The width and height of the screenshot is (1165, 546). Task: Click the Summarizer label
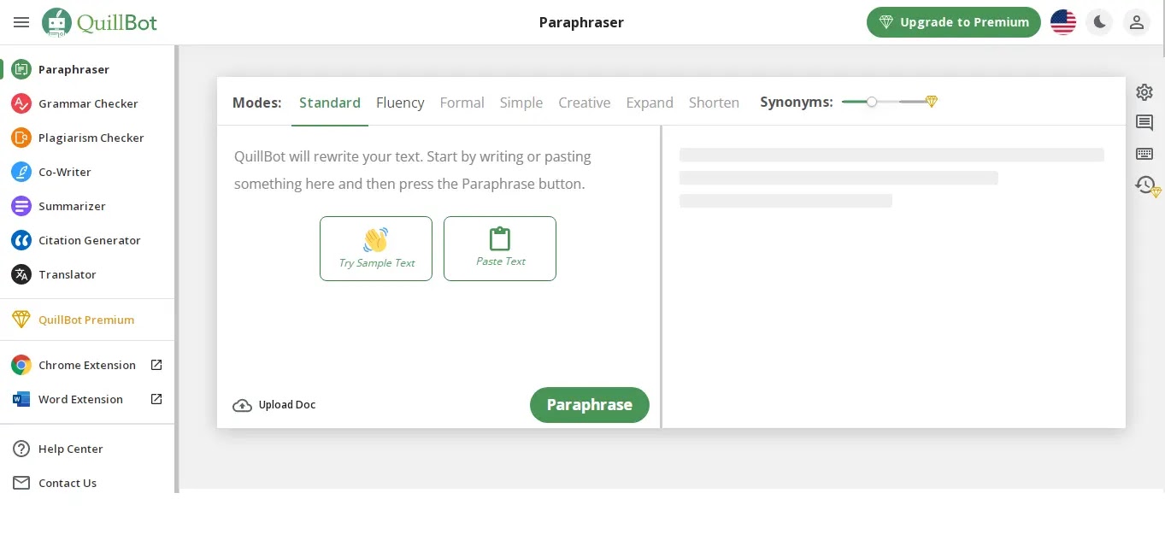(x=72, y=206)
